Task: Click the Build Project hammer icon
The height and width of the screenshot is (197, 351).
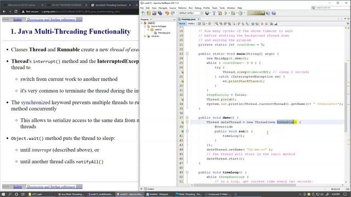Action: tap(214, 13)
